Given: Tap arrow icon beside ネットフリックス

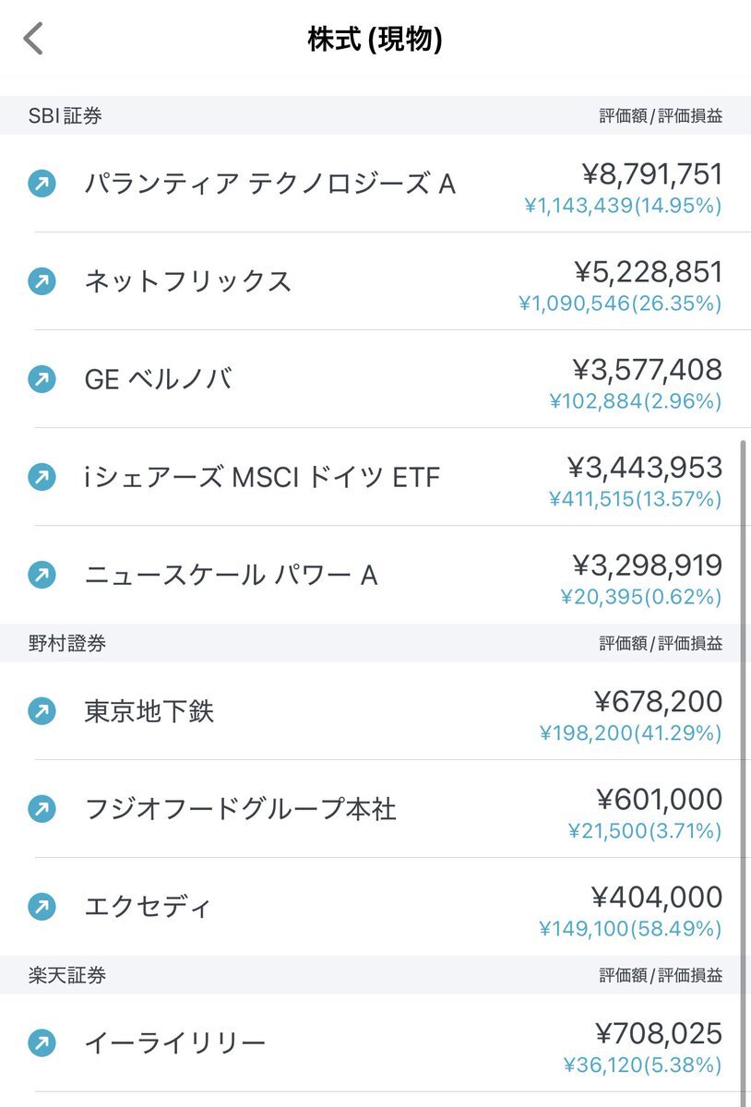Looking at the screenshot, I should [x=42, y=281].
